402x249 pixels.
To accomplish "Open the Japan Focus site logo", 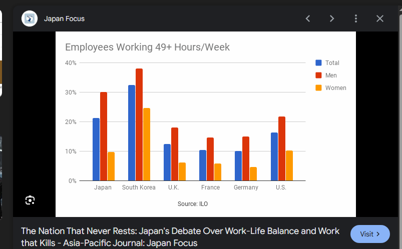I will tap(30, 18).
